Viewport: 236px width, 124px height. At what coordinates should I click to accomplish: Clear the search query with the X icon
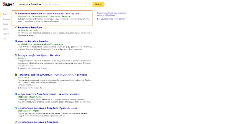(86, 4)
